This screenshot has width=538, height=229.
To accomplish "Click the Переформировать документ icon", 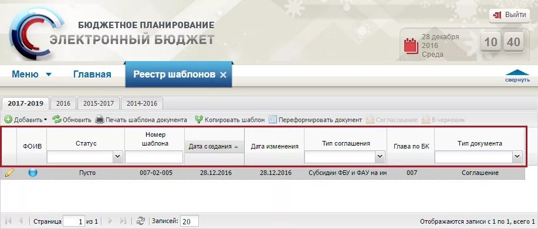I will coord(273,120).
